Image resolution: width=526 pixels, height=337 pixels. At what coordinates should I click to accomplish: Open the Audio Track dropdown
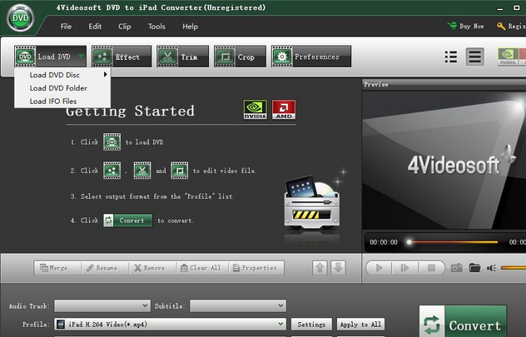click(x=102, y=305)
